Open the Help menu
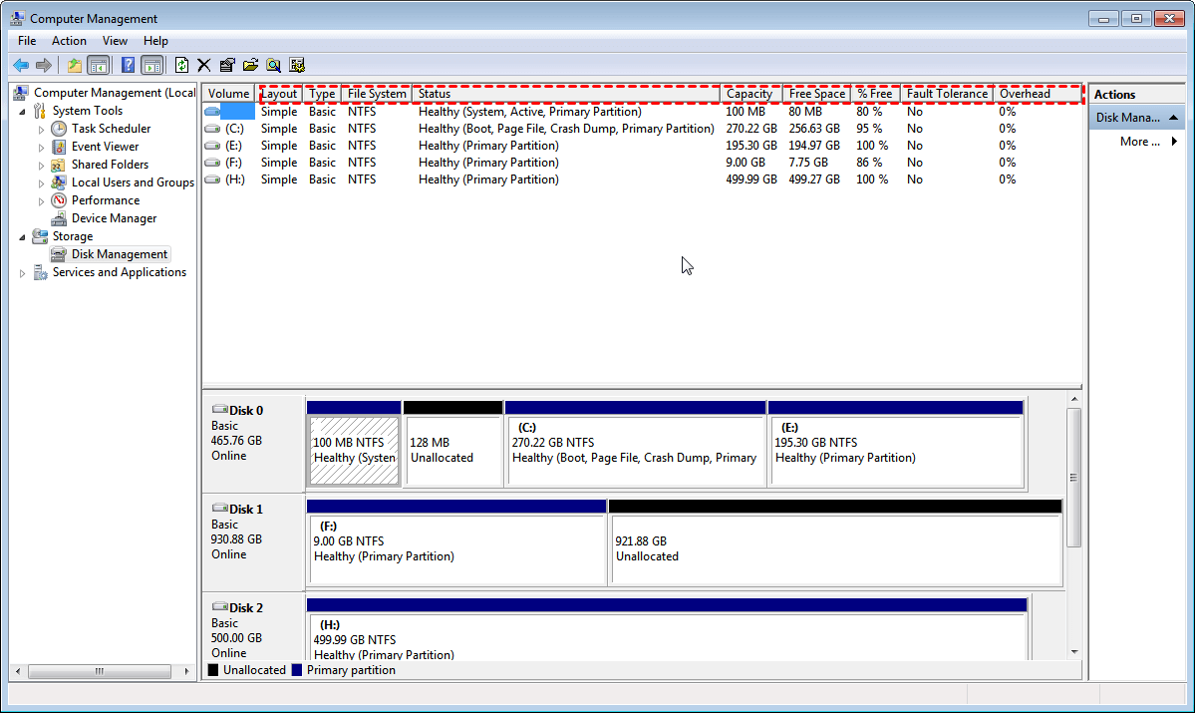1195x713 pixels. 155,41
